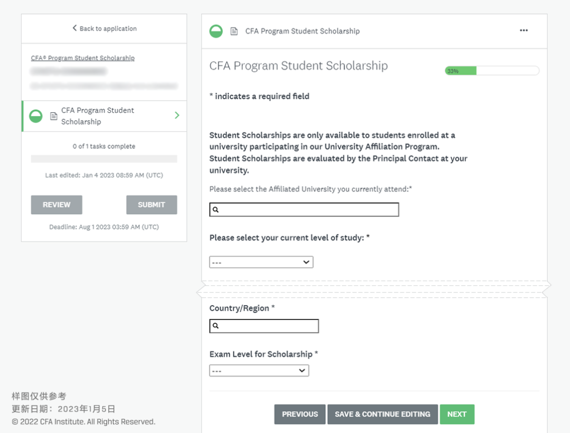
Task: Open the CFA® Program Student Scholarship link
Action: pyautogui.click(x=82, y=58)
